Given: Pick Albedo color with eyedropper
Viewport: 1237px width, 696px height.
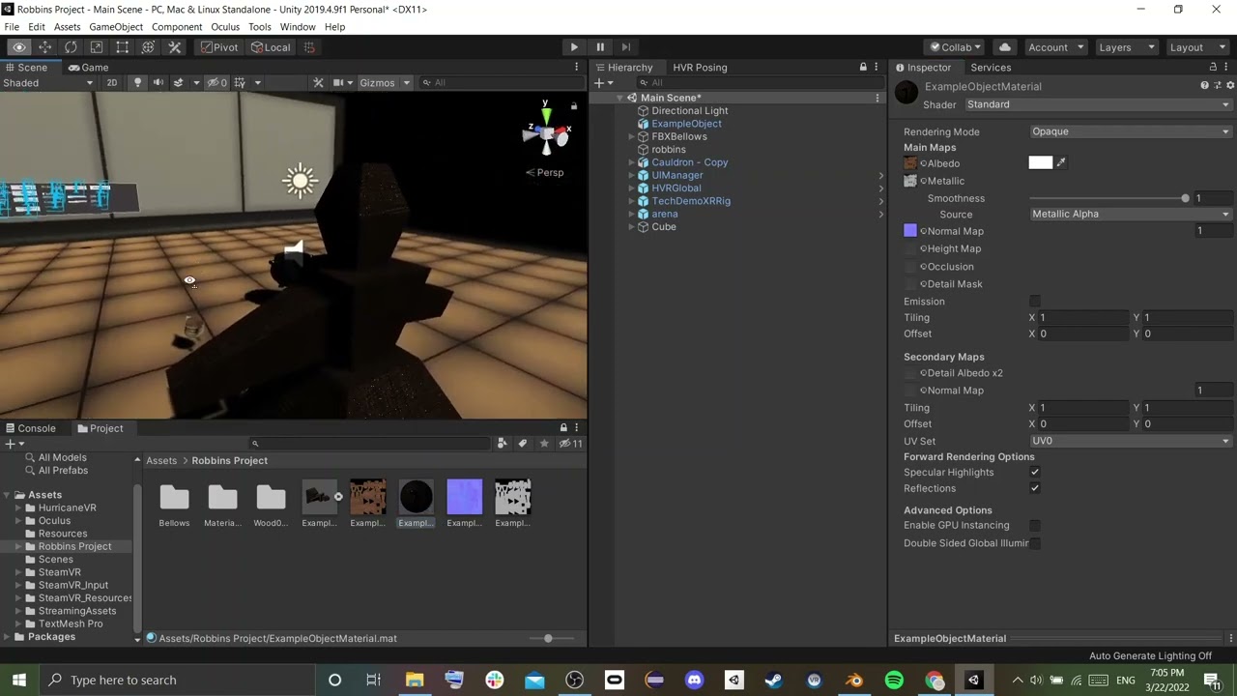Looking at the screenshot, I should [1061, 163].
